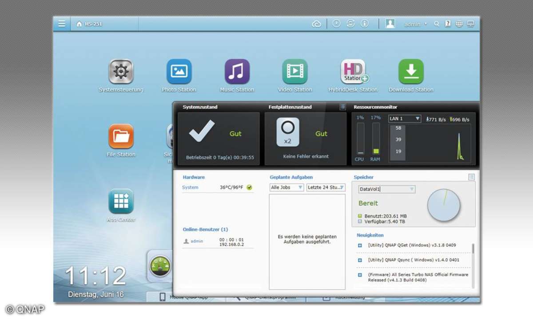
Task: Open QNAP QGet v3.1.8 news link
Action: pyautogui.click(x=412, y=245)
